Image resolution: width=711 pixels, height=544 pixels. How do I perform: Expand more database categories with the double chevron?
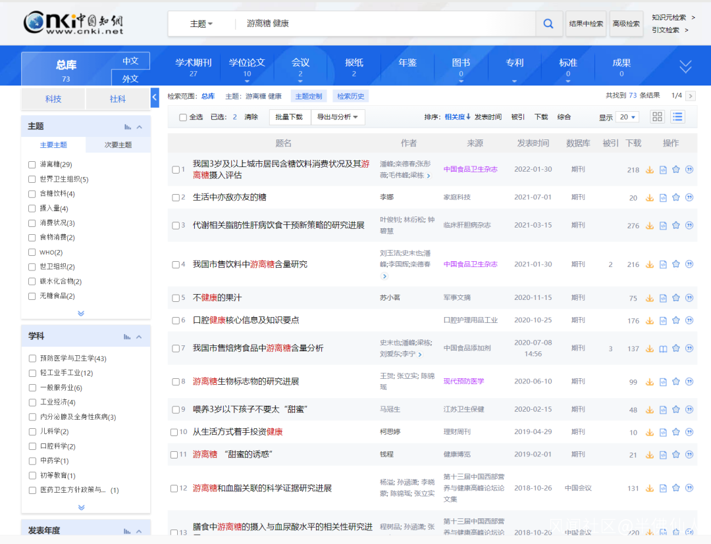click(x=685, y=66)
